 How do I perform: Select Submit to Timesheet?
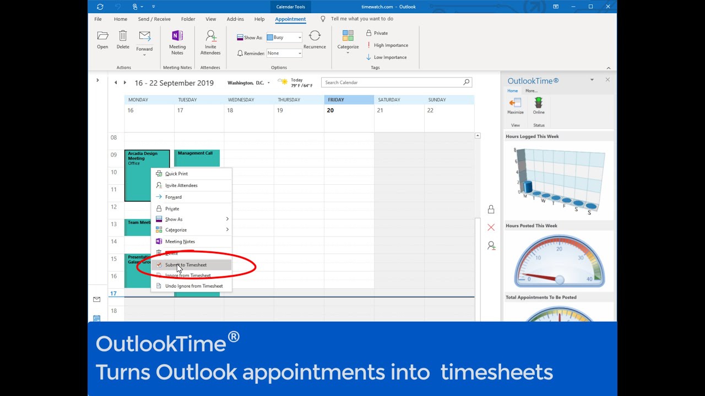click(192, 265)
